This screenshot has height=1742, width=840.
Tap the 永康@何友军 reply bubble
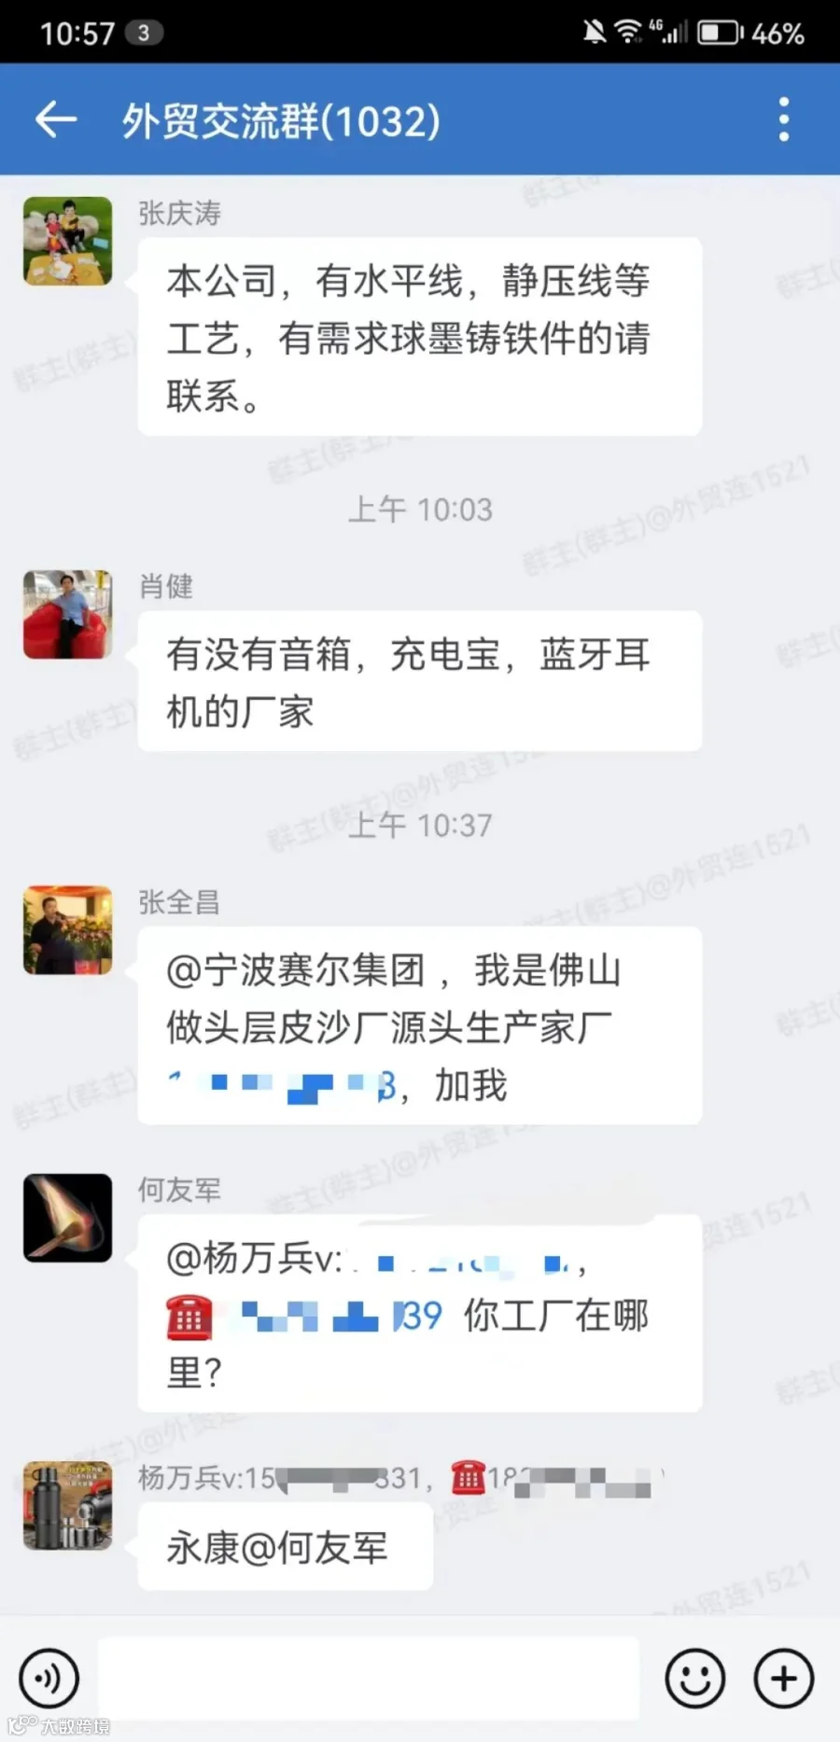coord(286,1547)
